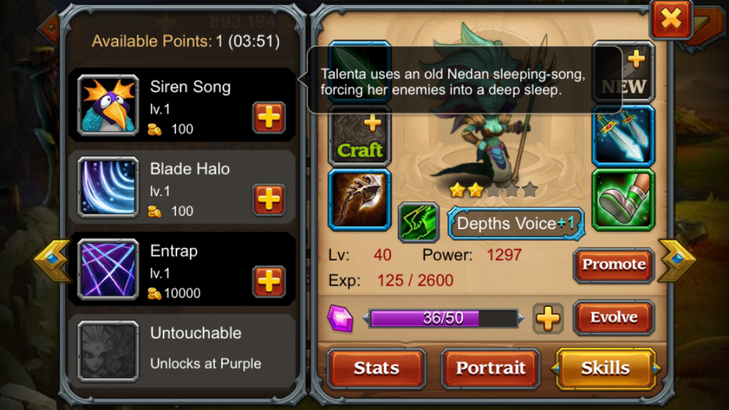The width and height of the screenshot is (729, 410).
Task: Inspect the axe equipment slot
Action: (x=360, y=200)
